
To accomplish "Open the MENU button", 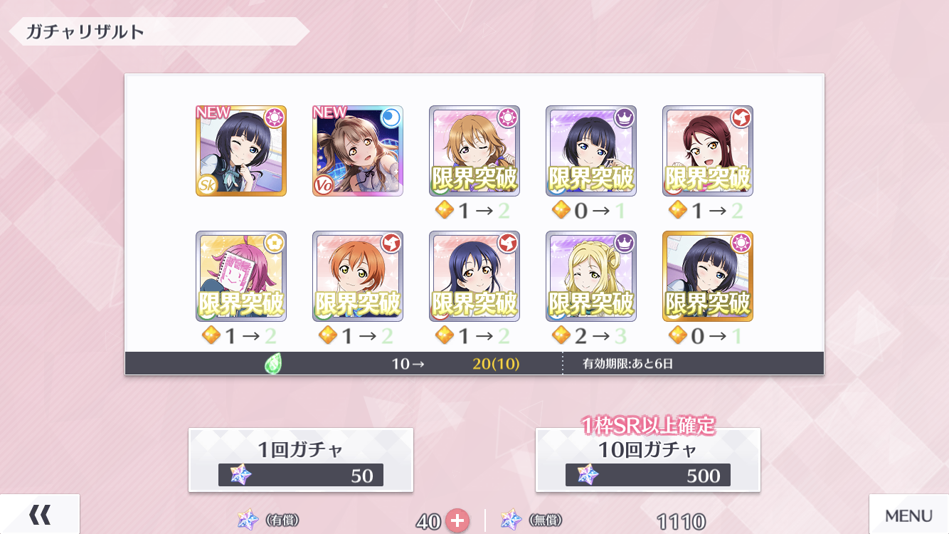I will pyautogui.click(x=908, y=515).
